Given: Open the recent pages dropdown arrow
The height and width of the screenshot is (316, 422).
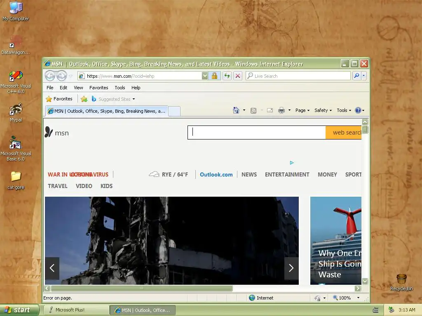Looking at the screenshot, I should [70, 76].
